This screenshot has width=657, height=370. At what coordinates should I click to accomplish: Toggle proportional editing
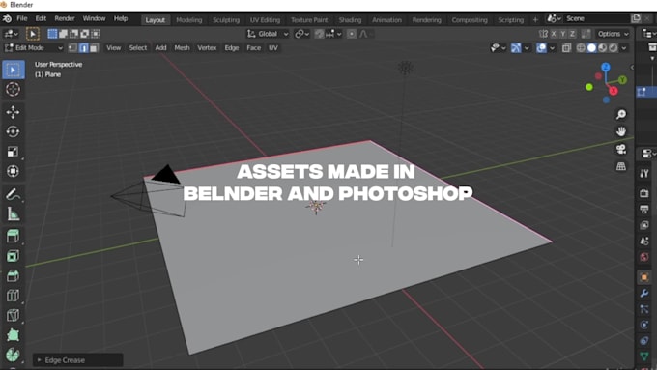(x=352, y=34)
